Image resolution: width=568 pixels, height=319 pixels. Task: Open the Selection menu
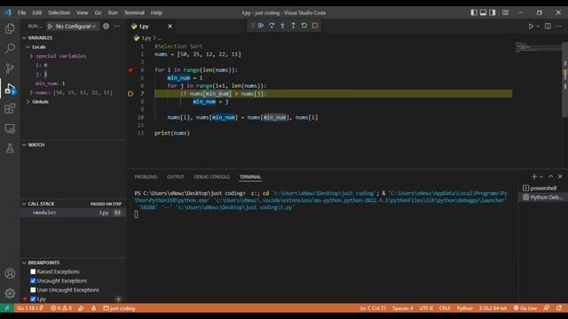(x=59, y=12)
